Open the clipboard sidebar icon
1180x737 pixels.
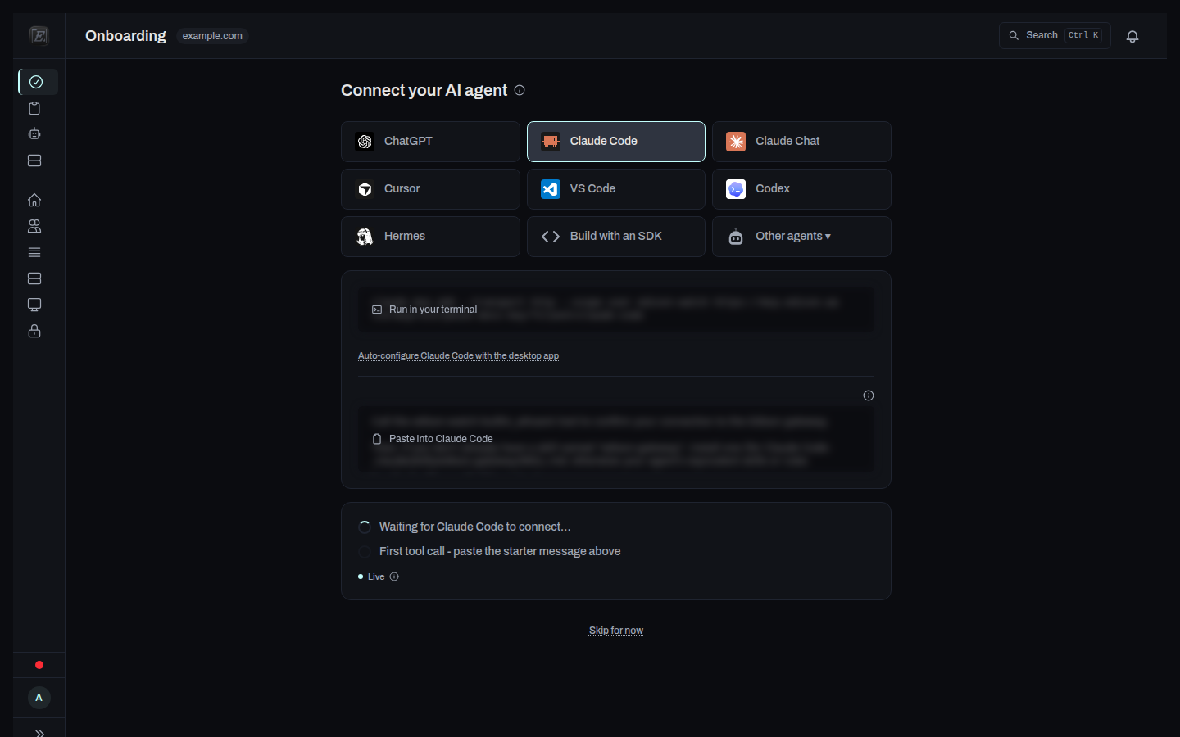tap(34, 108)
